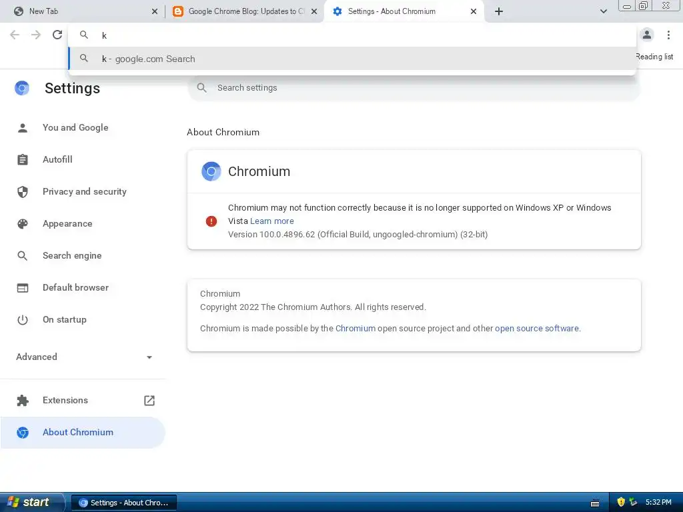Go forward with the forward arrow

(x=36, y=35)
